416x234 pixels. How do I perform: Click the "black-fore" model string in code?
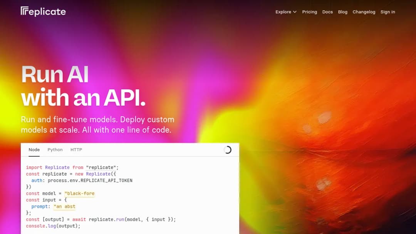tap(79, 194)
